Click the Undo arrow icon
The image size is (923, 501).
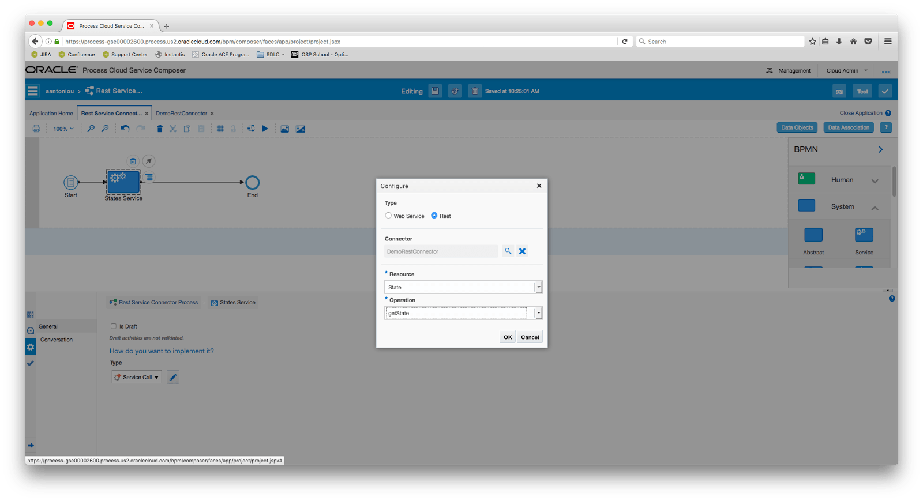[x=125, y=129]
